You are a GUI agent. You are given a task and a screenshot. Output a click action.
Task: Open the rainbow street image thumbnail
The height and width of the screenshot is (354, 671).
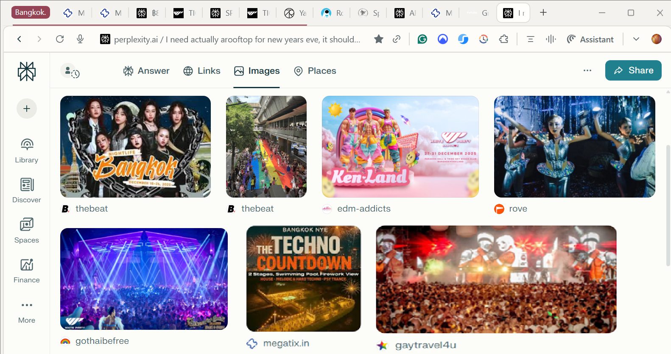coord(266,147)
